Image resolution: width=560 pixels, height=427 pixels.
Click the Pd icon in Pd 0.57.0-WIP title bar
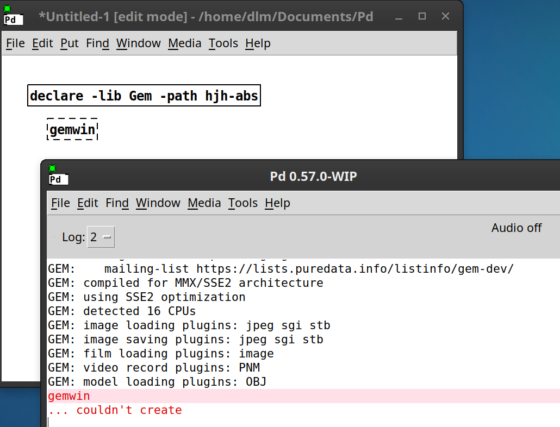click(x=58, y=175)
